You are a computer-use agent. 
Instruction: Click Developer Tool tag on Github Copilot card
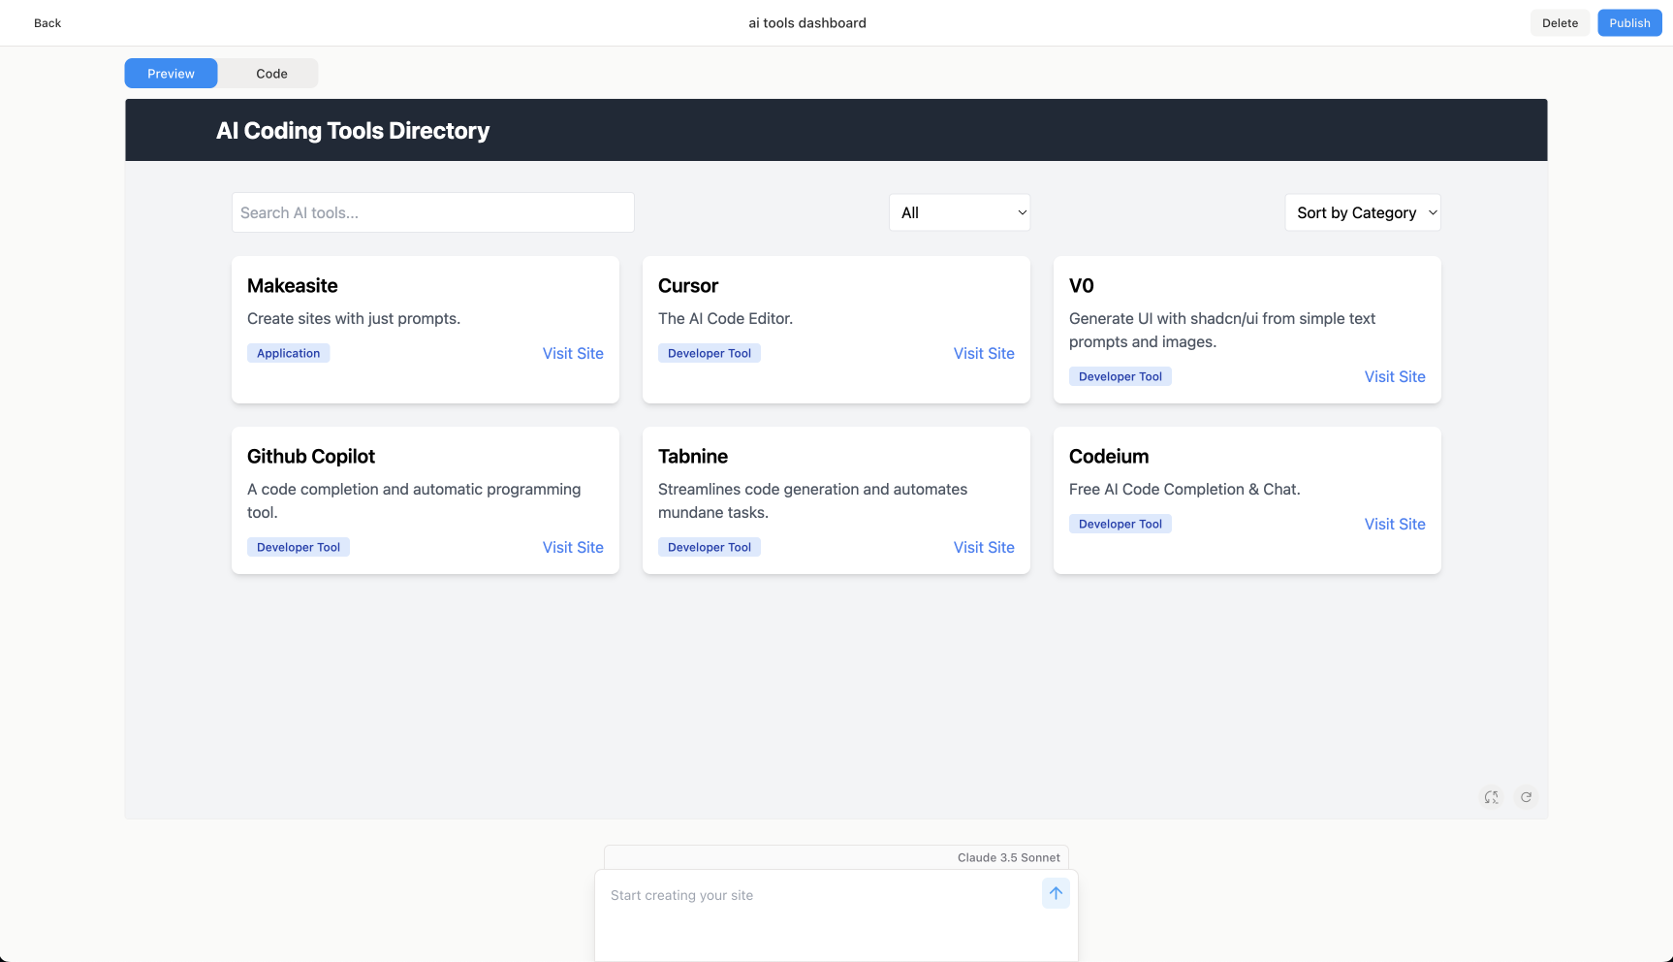(x=299, y=547)
